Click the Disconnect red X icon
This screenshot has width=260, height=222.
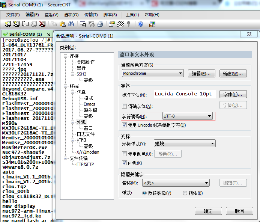click(x=42, y=24)
